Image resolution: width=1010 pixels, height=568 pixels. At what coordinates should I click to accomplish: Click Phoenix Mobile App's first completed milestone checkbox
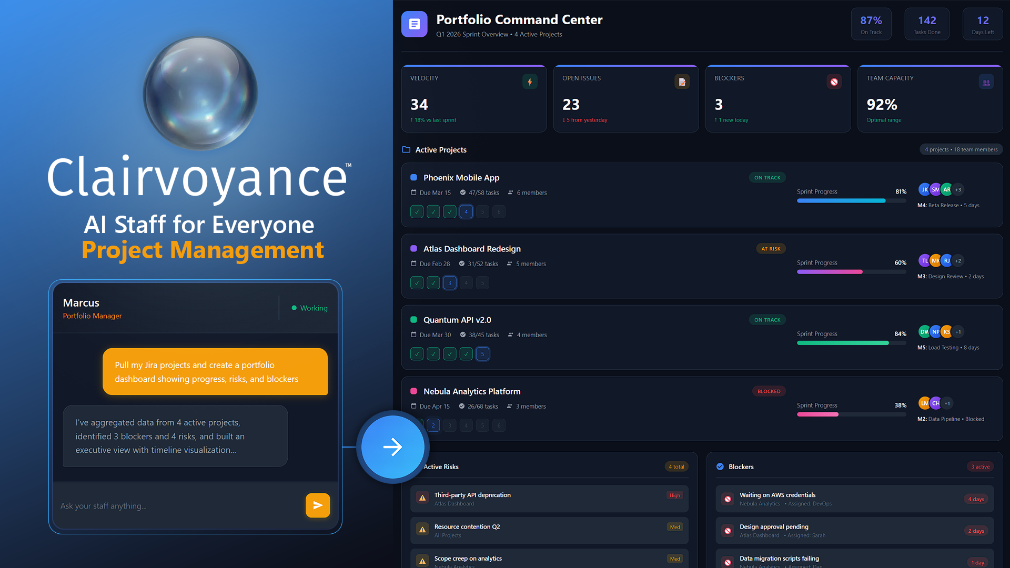click(417, 212)
